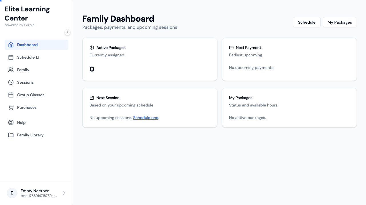Click the Group Classes calendar icon

click(x=11, y=95)
